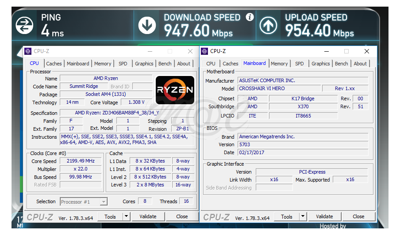Switch to CPU tab in left CPU-Z window
This screenshot has height=235, width=400.
[34, 63]
